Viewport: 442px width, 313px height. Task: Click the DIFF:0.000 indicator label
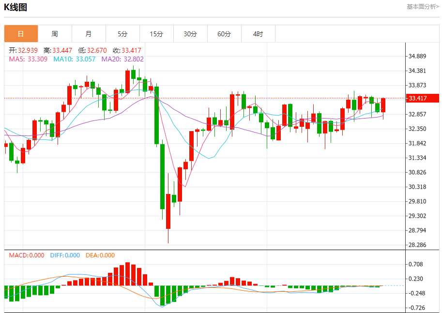pyautogui.click(x=65, y=255)
